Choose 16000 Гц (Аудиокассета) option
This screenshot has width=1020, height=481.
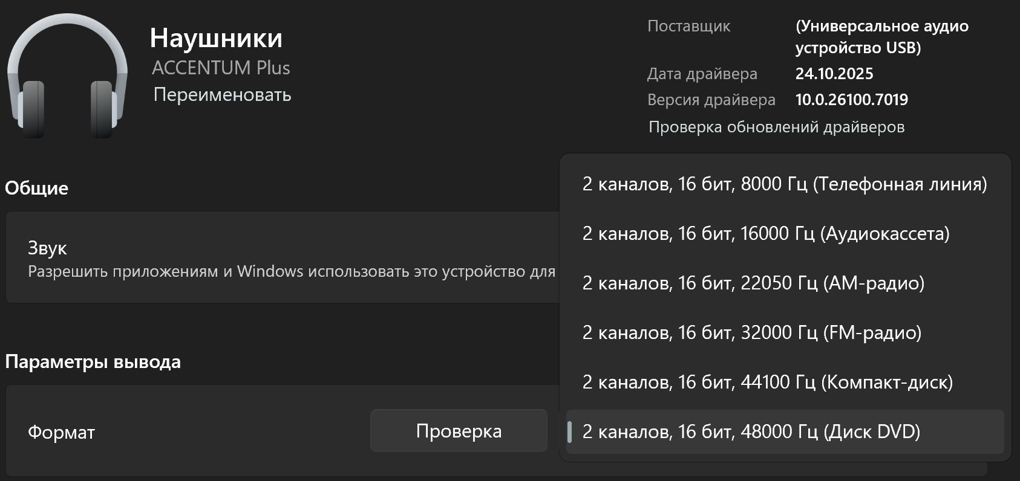click(765, 234)
